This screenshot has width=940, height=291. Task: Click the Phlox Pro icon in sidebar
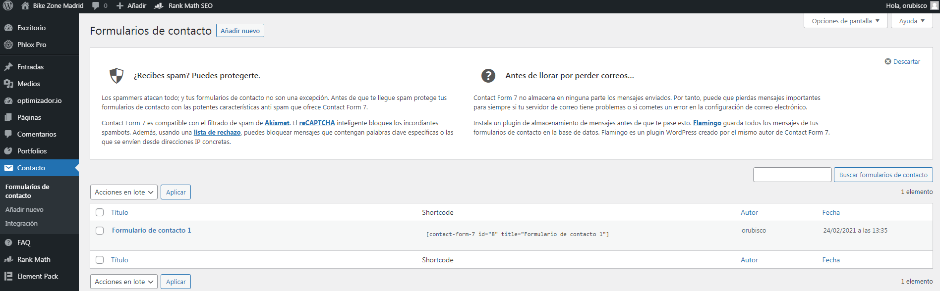(x=8, y=45)
